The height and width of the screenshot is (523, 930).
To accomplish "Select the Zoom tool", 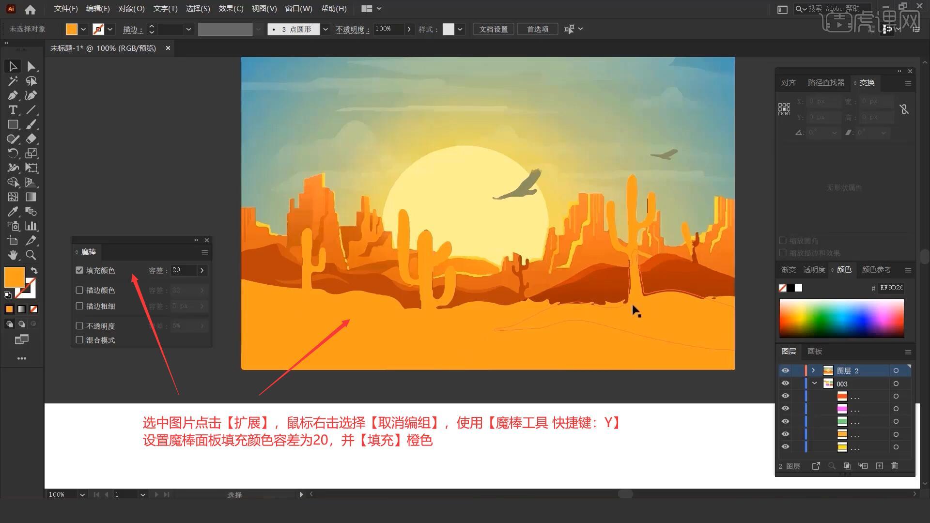I will [x=31, y=254].
